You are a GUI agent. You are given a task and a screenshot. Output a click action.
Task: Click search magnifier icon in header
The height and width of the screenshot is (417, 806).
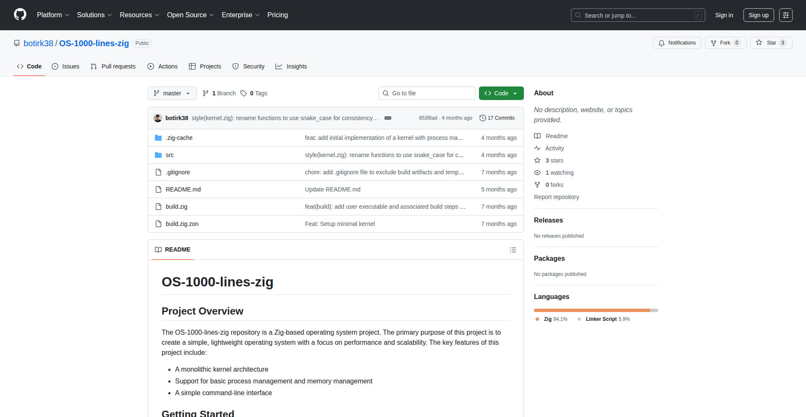(578, 15)
